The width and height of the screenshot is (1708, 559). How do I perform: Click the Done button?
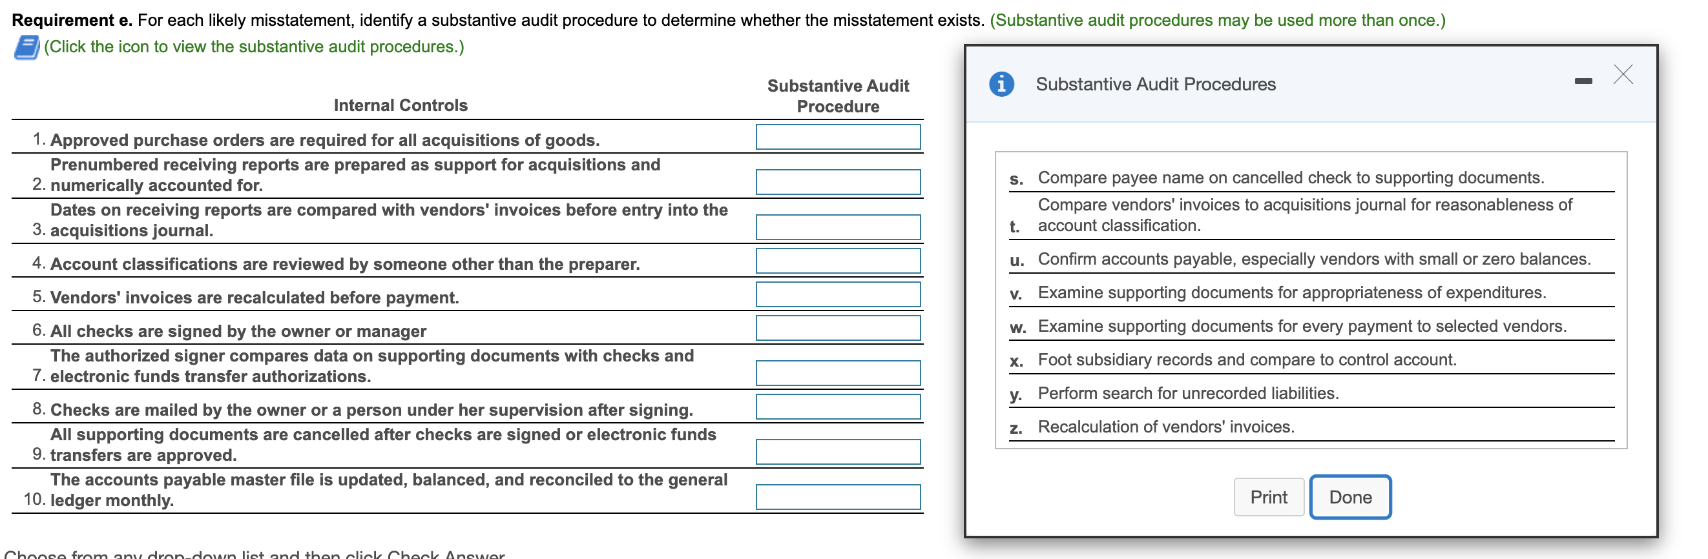click(x=1350, y=497)
